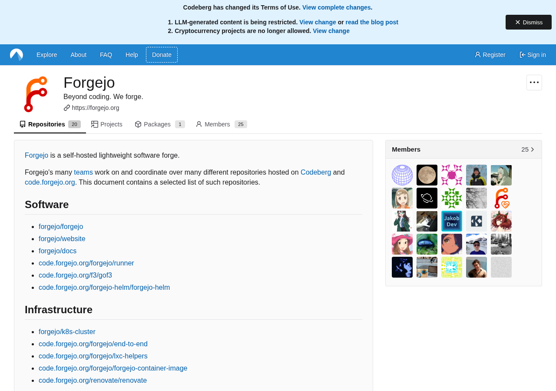This screenshot has width=556, height=391.
Task: Open the read the blog post link
Action: click(x=372, y=22)
